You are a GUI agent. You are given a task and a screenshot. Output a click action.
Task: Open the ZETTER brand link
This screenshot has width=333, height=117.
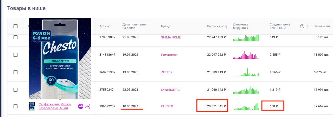[166, 72]
